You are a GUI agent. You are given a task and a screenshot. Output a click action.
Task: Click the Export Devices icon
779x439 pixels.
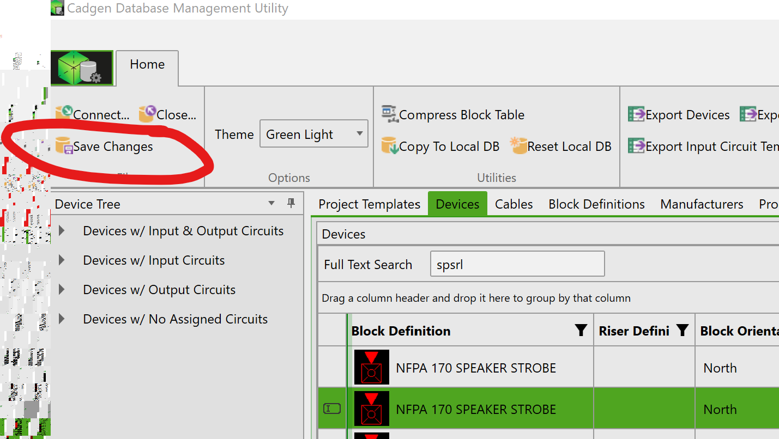(x=636, y=114)
